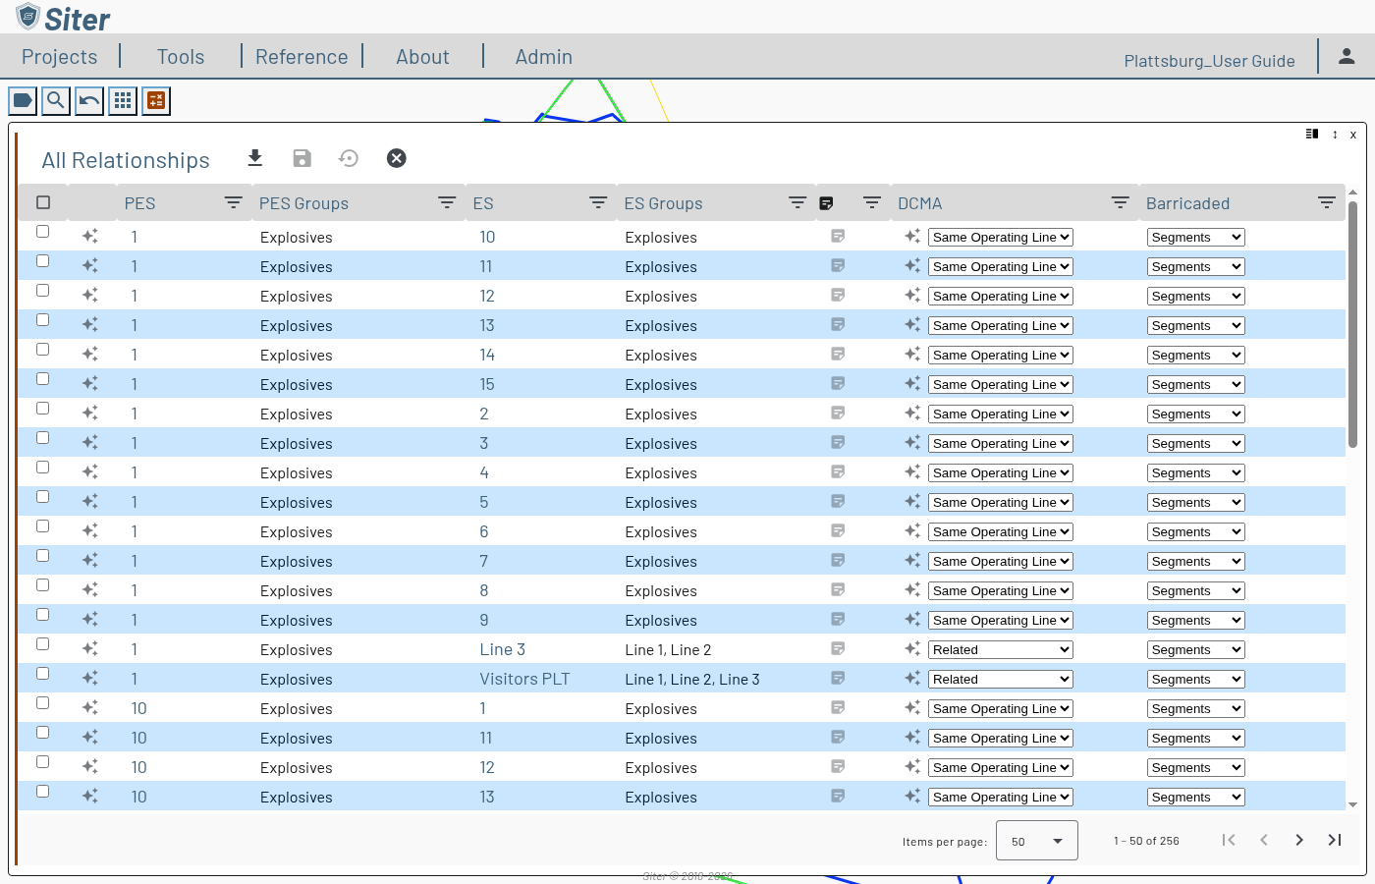The image size is (1375, 884).
Task: Open the grid view toolbar icon
Action: [x=123, y=100]
